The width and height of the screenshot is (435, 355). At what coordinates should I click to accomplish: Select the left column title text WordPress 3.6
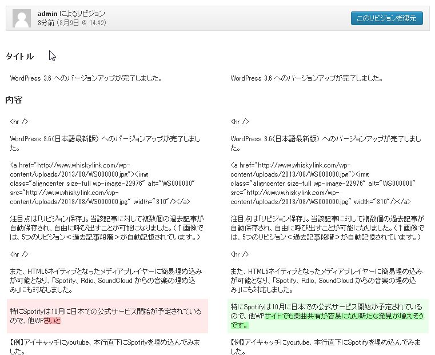[86, 78]
